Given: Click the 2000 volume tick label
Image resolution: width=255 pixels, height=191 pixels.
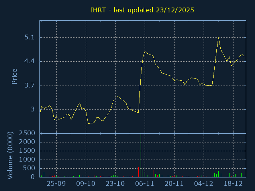Looking at the screenshot, I should [x=27, y=142].
